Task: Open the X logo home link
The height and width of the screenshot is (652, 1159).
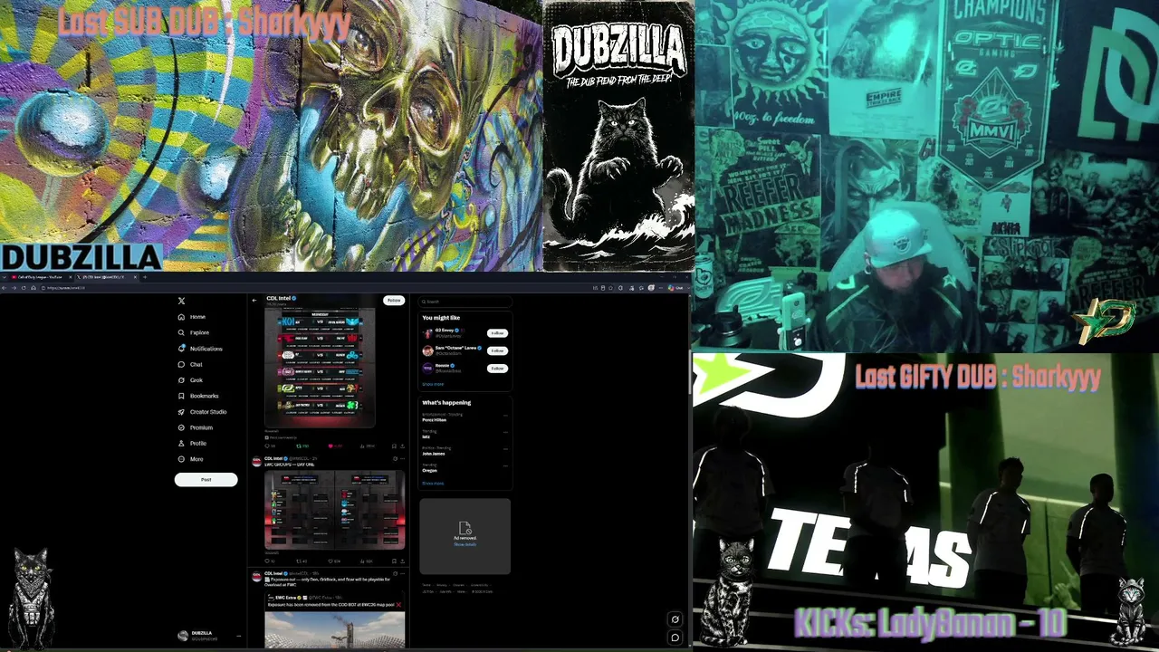Action: pos(181,301)
